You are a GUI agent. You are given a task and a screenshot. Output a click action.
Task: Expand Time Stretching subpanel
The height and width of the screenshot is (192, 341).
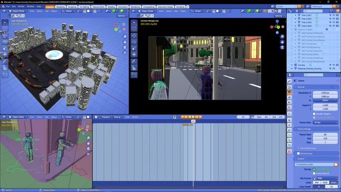[298, 148]
